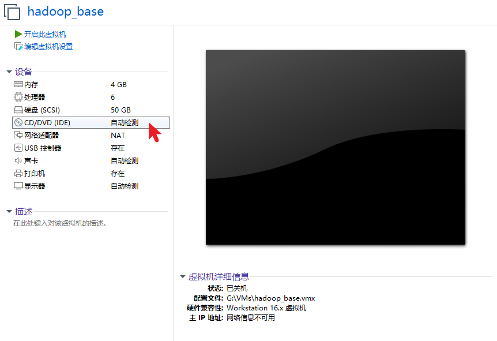Click the 主 IP 地址 label

point(206,318)
